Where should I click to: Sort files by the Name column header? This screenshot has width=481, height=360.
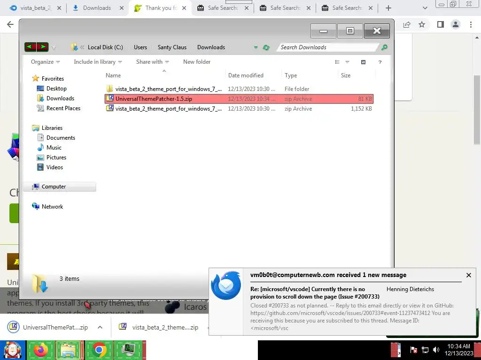coord(113,75)
